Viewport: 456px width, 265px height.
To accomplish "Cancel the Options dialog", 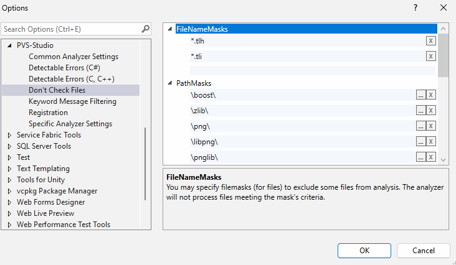I will coord(423,250).
